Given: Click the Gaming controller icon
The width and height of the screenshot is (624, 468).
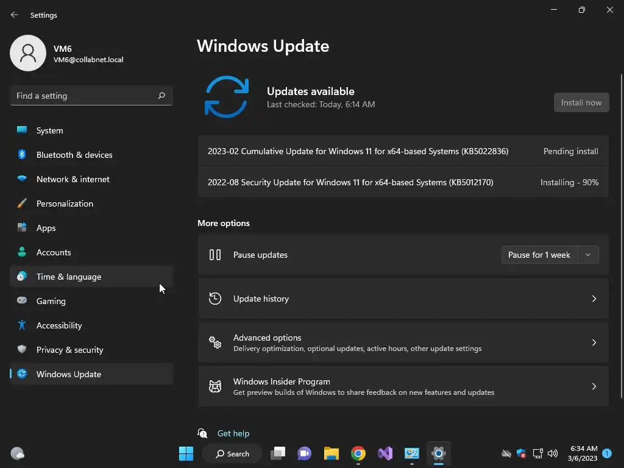Looking at the screenshot, I should [x=22, y=300].
